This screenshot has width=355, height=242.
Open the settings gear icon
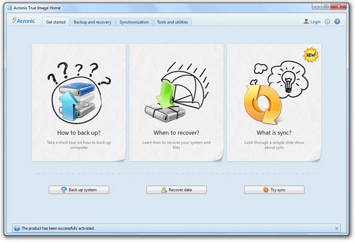click(x=327, y=22)
